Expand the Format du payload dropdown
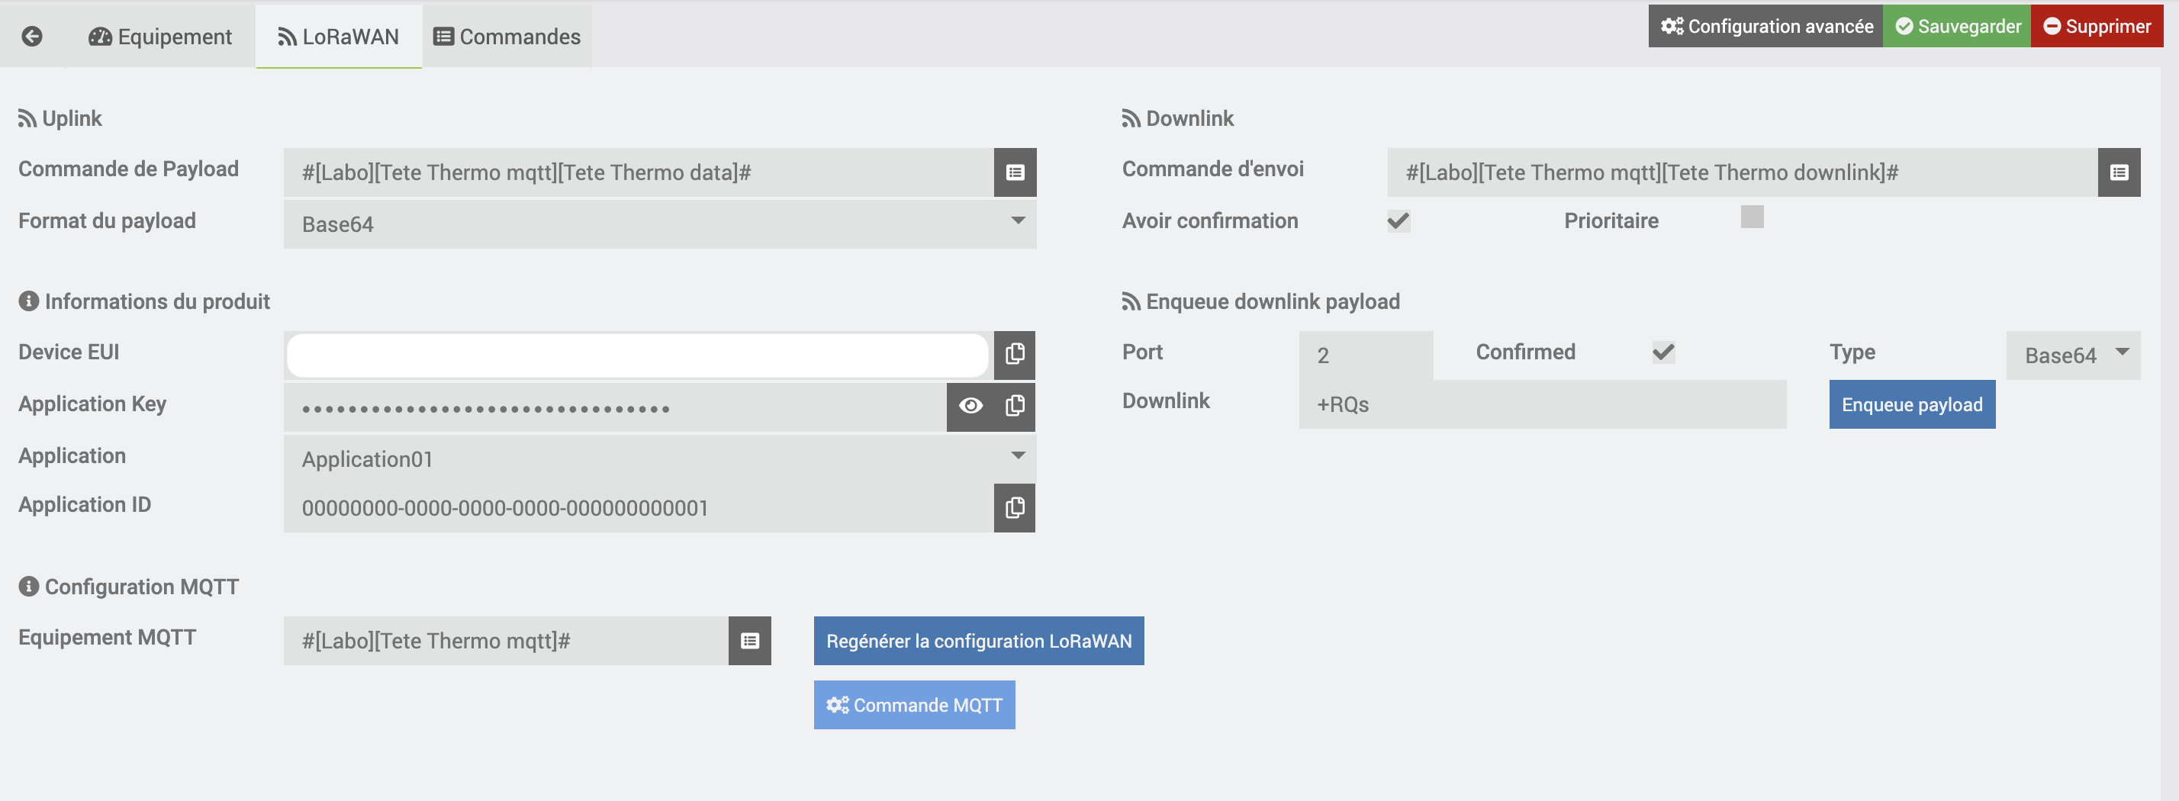Viewport: 2179px width, 801px height. pos(660,224)
